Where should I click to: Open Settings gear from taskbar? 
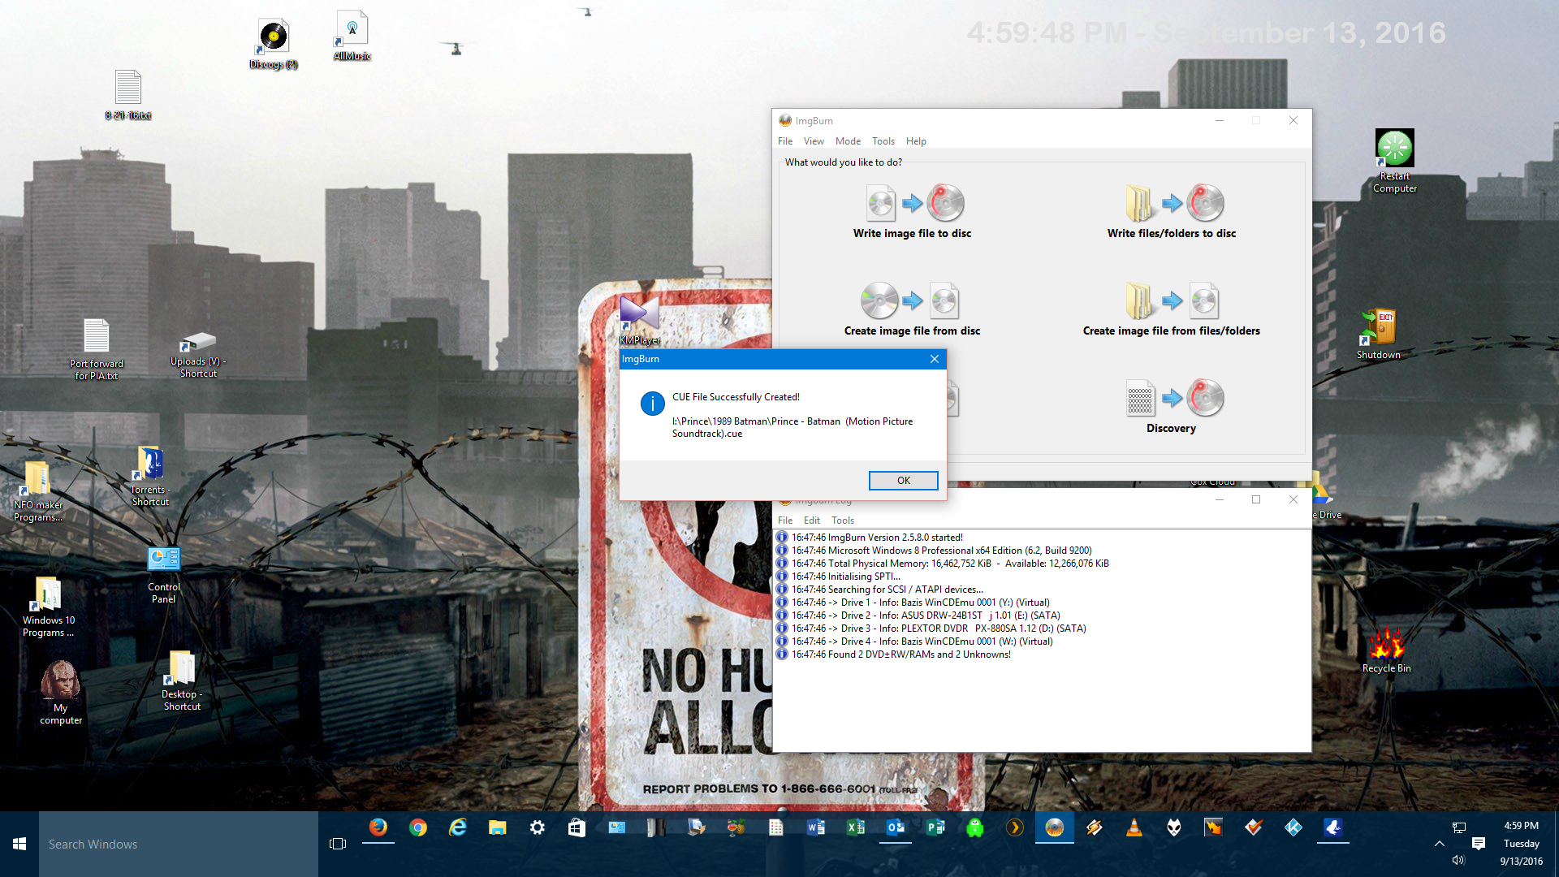(x=537, y=827)
